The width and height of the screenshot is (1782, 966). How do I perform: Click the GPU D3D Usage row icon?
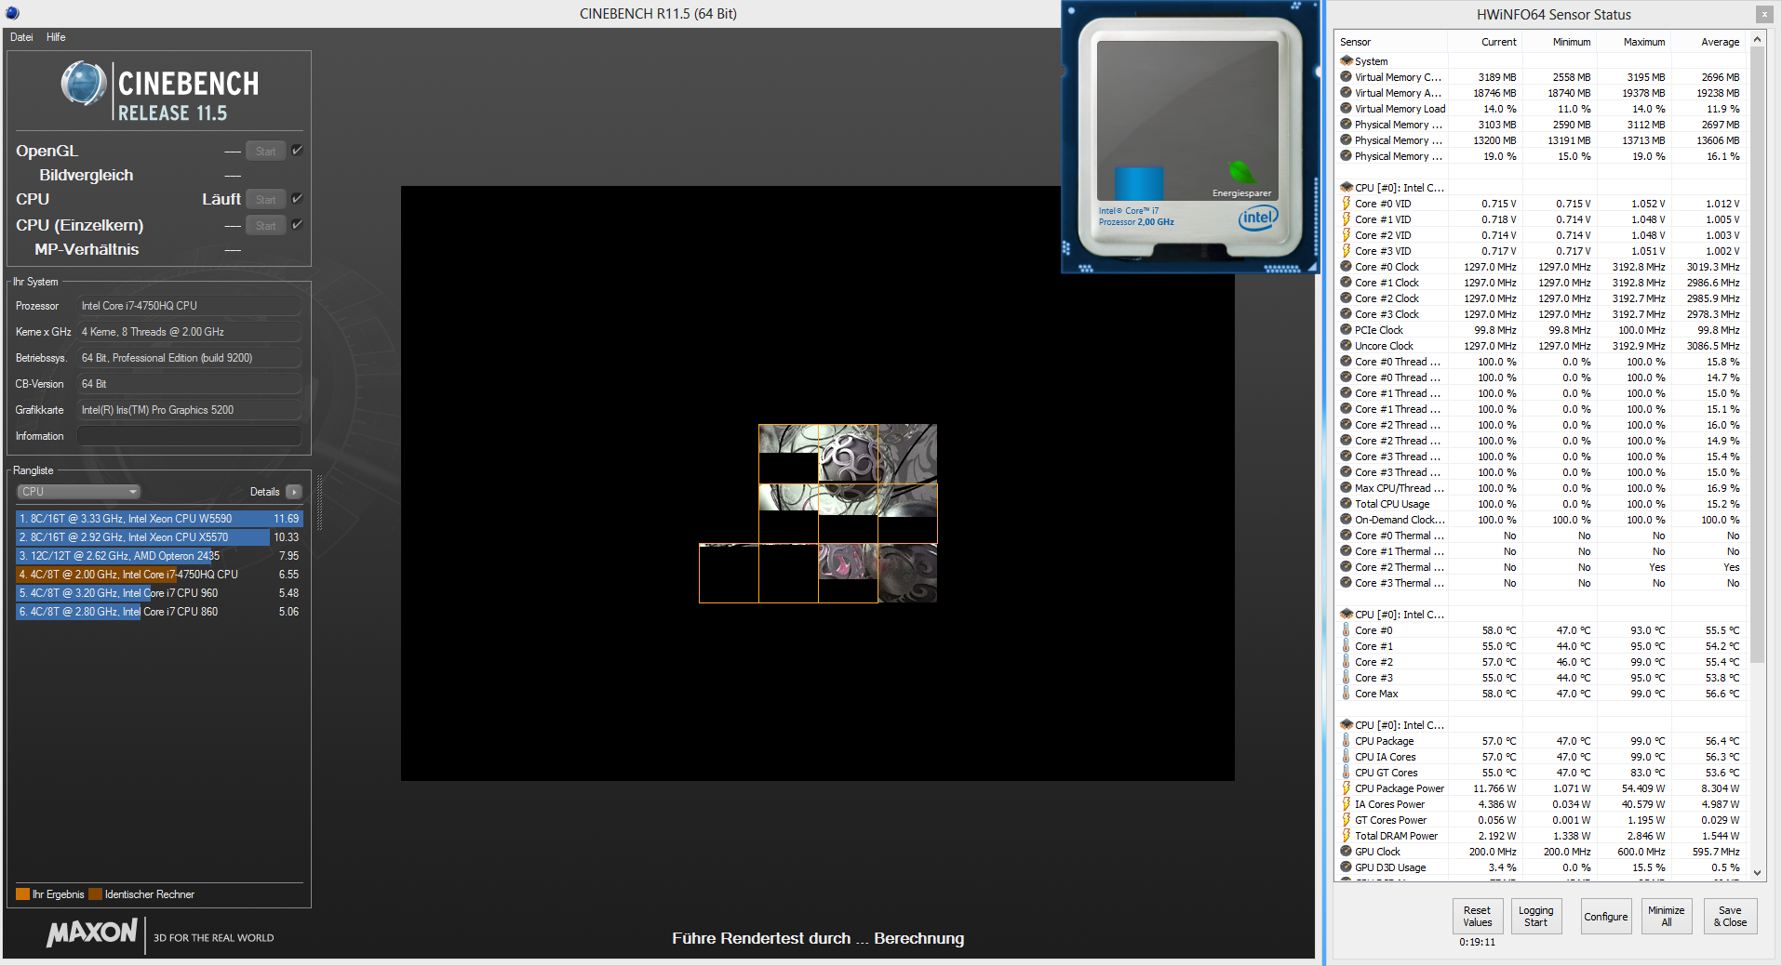point(1346,867)
